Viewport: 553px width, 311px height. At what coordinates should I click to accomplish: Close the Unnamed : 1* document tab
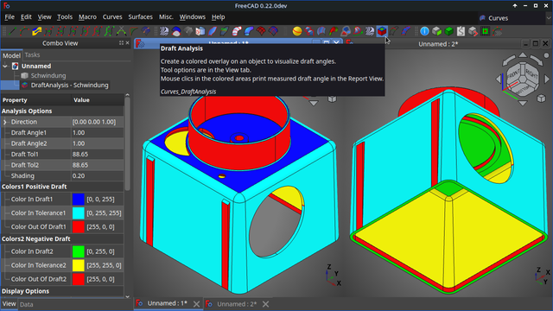pyautogui.click(x=196, y=304)
